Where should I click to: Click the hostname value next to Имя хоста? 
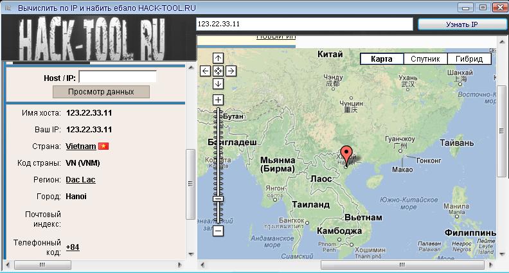pyautogui.click(x=89, y=113)
